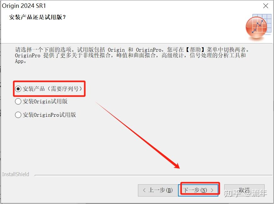Viewport: 274px width, 204px height.
Task: Go back with 上一步(B) button
Action: click(x=158, y=190)
